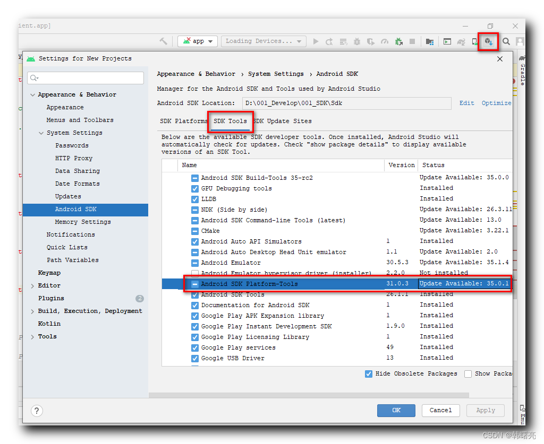The image size is (544, 444).
Task: Click the Edit SDK location link
Action: point(466,103)
